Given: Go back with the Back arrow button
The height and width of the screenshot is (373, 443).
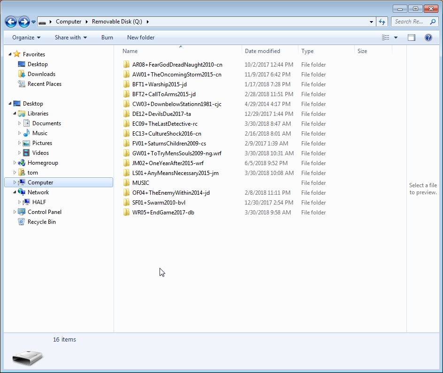Looking at the screenshot, I should 11,22.
